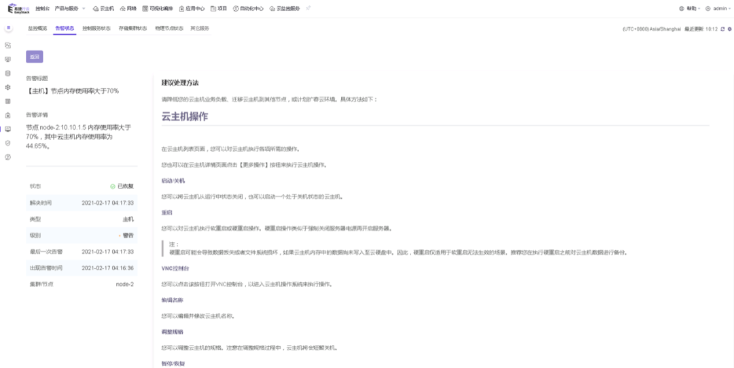Refresh the monitoring data
Screen dimensions: 734x368
(722, 29)
